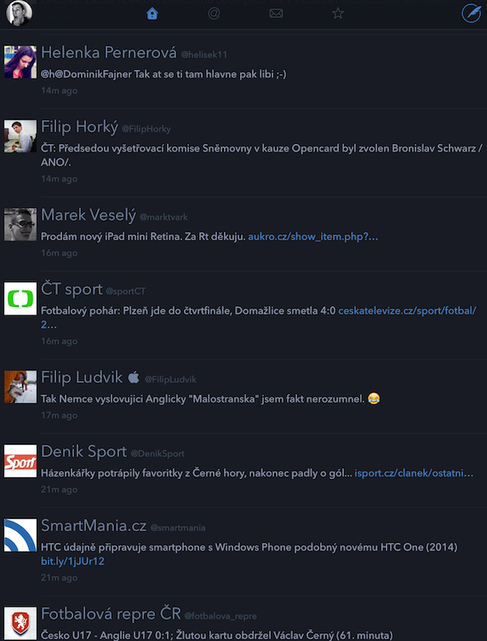The width and height of the screenshot is (487, 641).
Task: Open own profile picture in top bar
Action: click(19, 13)
